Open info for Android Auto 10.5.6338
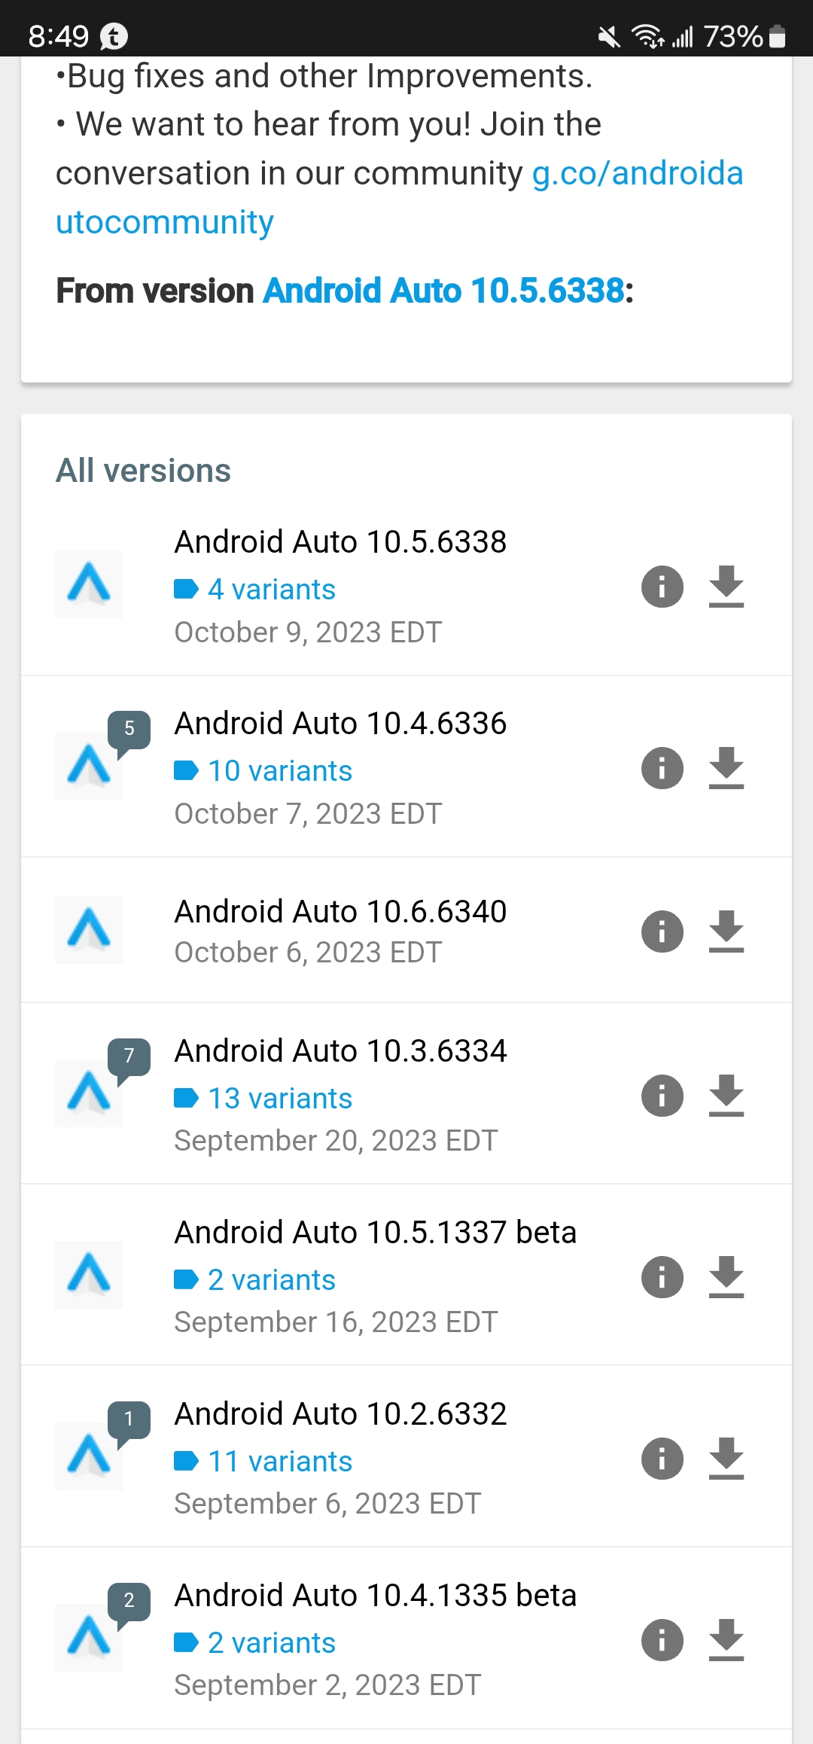The image size is (813, 1744). (662, 587)
